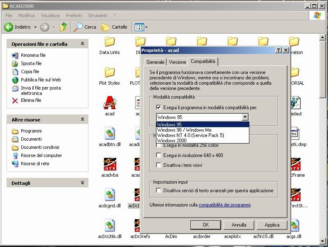Click scrollbar up arrow in folder window
Screen dimensions: 328x247
pos(322,38)
